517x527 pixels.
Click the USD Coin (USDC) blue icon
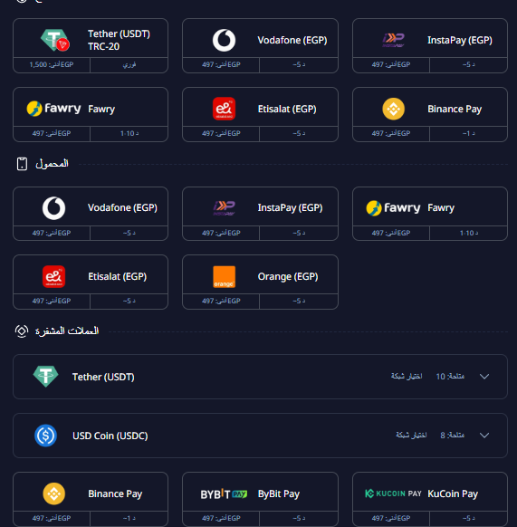tap(45, 436)
